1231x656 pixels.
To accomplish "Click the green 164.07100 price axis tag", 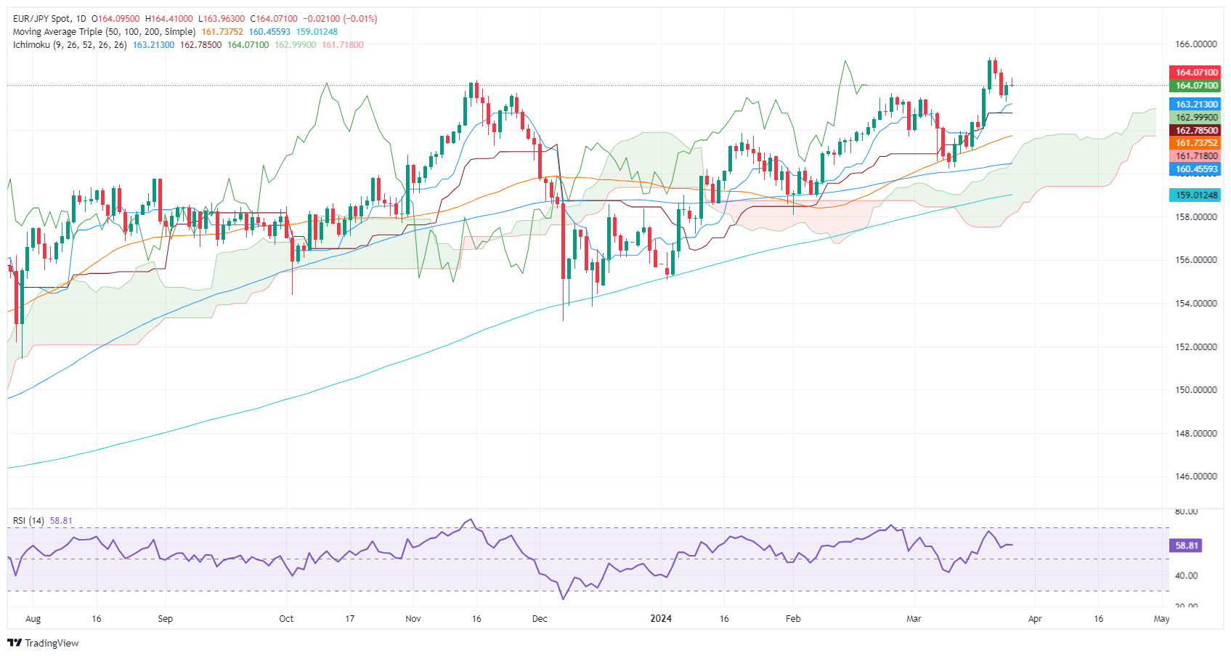I will pos(1194,86).
